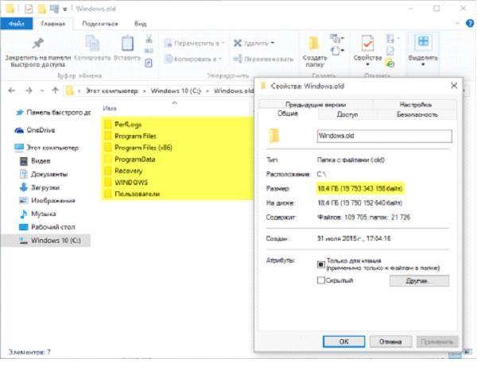
Task: Click the Pin to Quick Access icon
Action: click(38, 44)
